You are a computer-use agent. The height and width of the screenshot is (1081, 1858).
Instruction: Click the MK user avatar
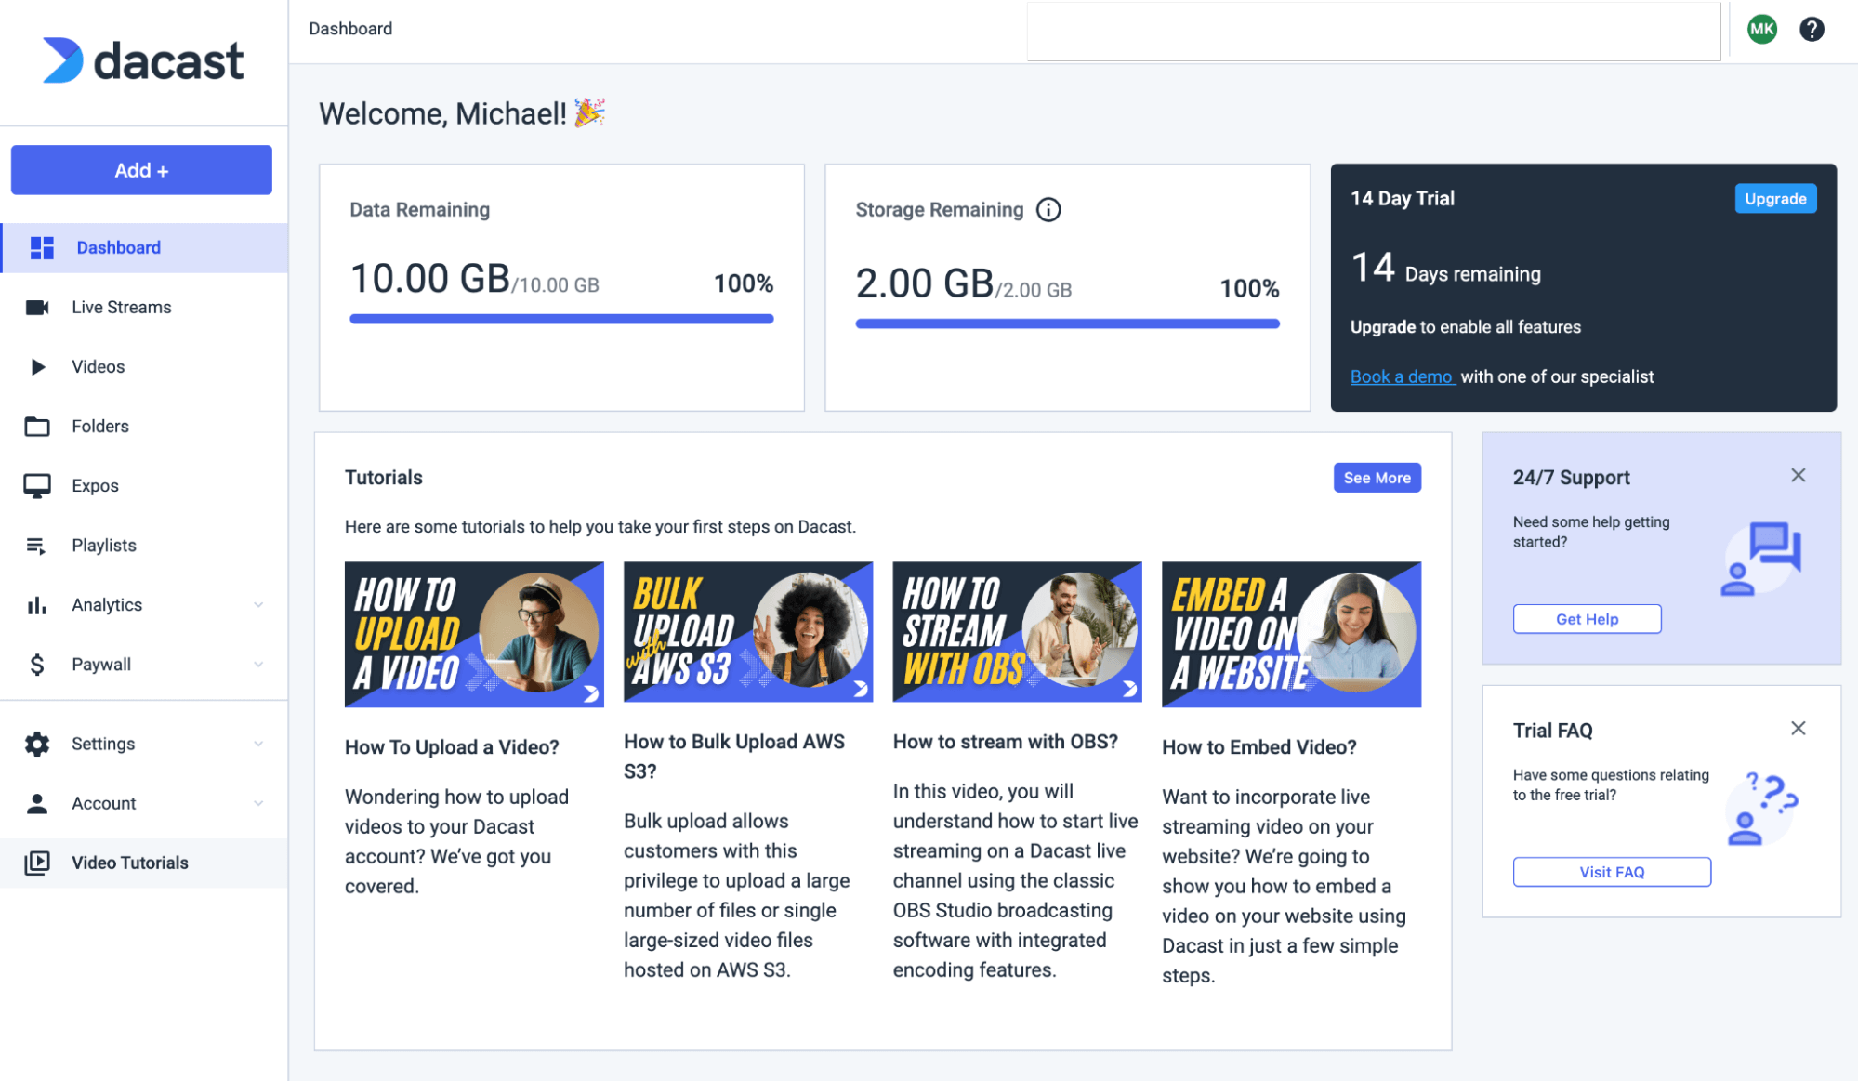pos(1761,30)
